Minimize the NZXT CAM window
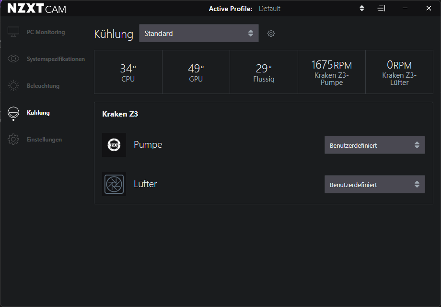Viewport: 441px width, 307px height. coord(405,8)
